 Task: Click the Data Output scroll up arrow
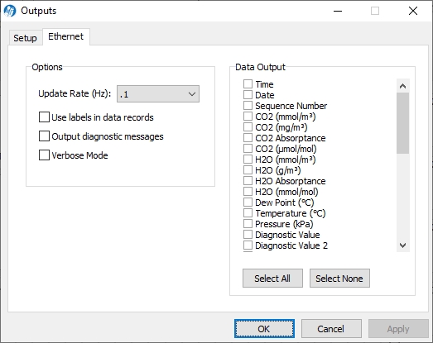pyautogui.click(x=403, y=86)
